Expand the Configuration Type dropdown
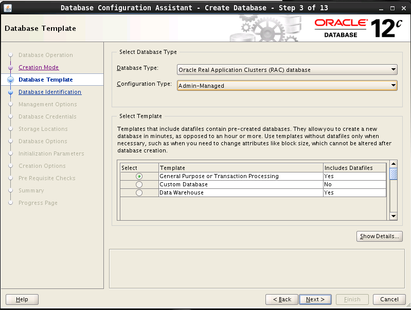The height and width of the screenshot is (310, 411). (x=287, y=86)
